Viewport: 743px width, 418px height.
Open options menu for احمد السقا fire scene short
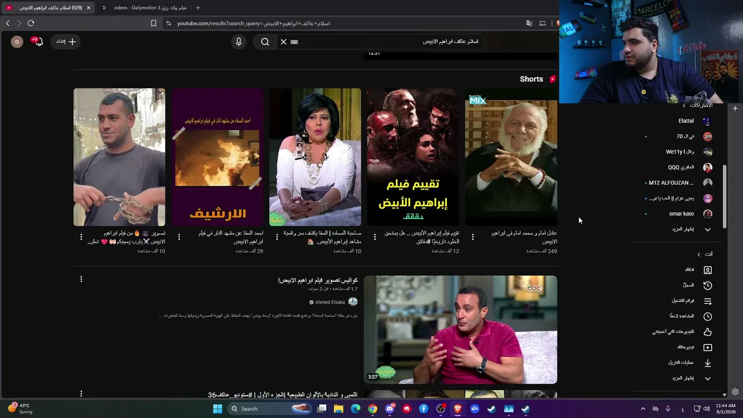(x=179, y=237)
